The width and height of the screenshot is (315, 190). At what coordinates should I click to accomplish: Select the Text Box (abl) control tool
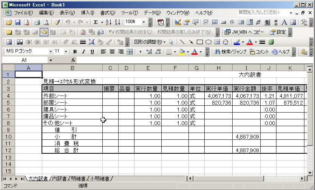[x=215, y=22]
